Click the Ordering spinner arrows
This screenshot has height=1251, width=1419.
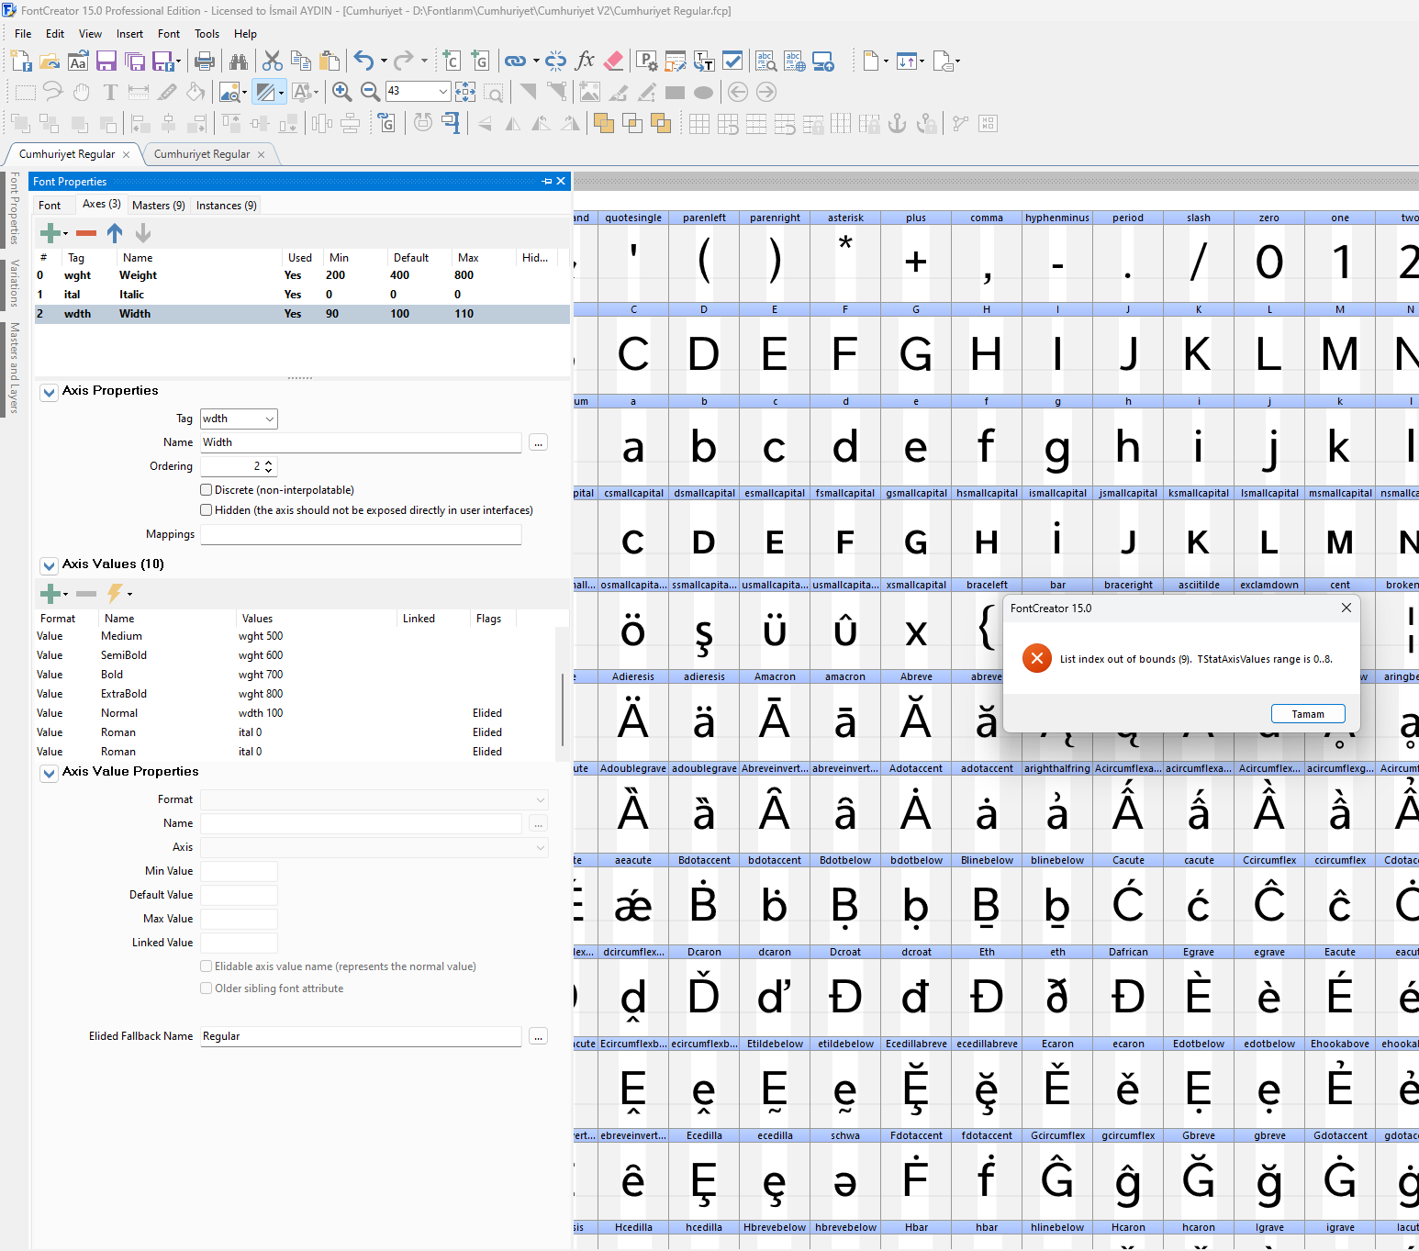(268, 466)
